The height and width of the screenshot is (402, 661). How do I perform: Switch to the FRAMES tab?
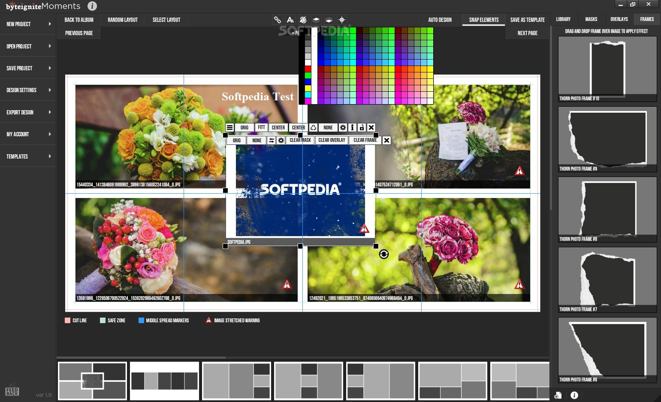point(647,19)
